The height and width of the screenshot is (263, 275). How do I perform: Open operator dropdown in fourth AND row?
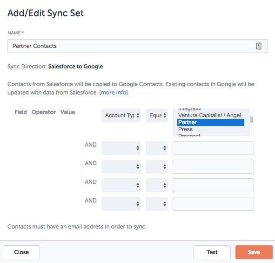(157, 204)
